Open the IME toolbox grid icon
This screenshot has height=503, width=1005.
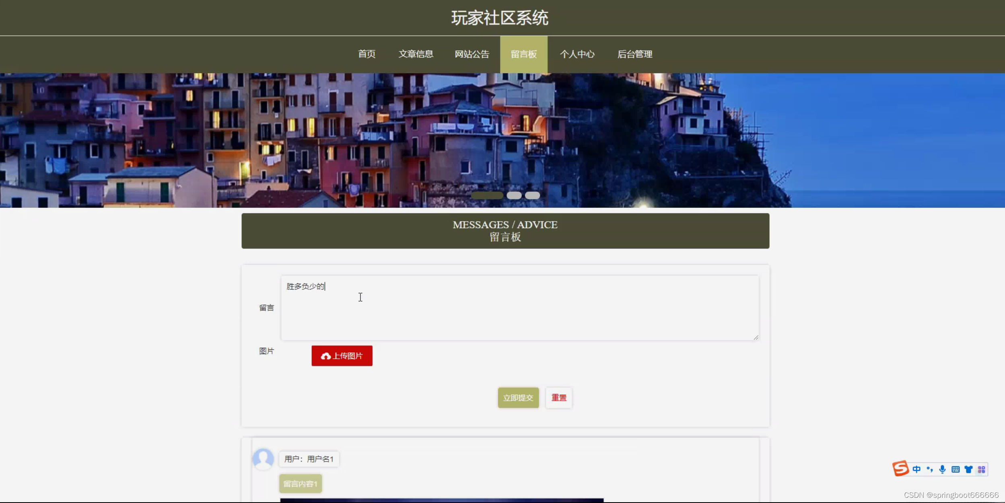click(981, 469)
